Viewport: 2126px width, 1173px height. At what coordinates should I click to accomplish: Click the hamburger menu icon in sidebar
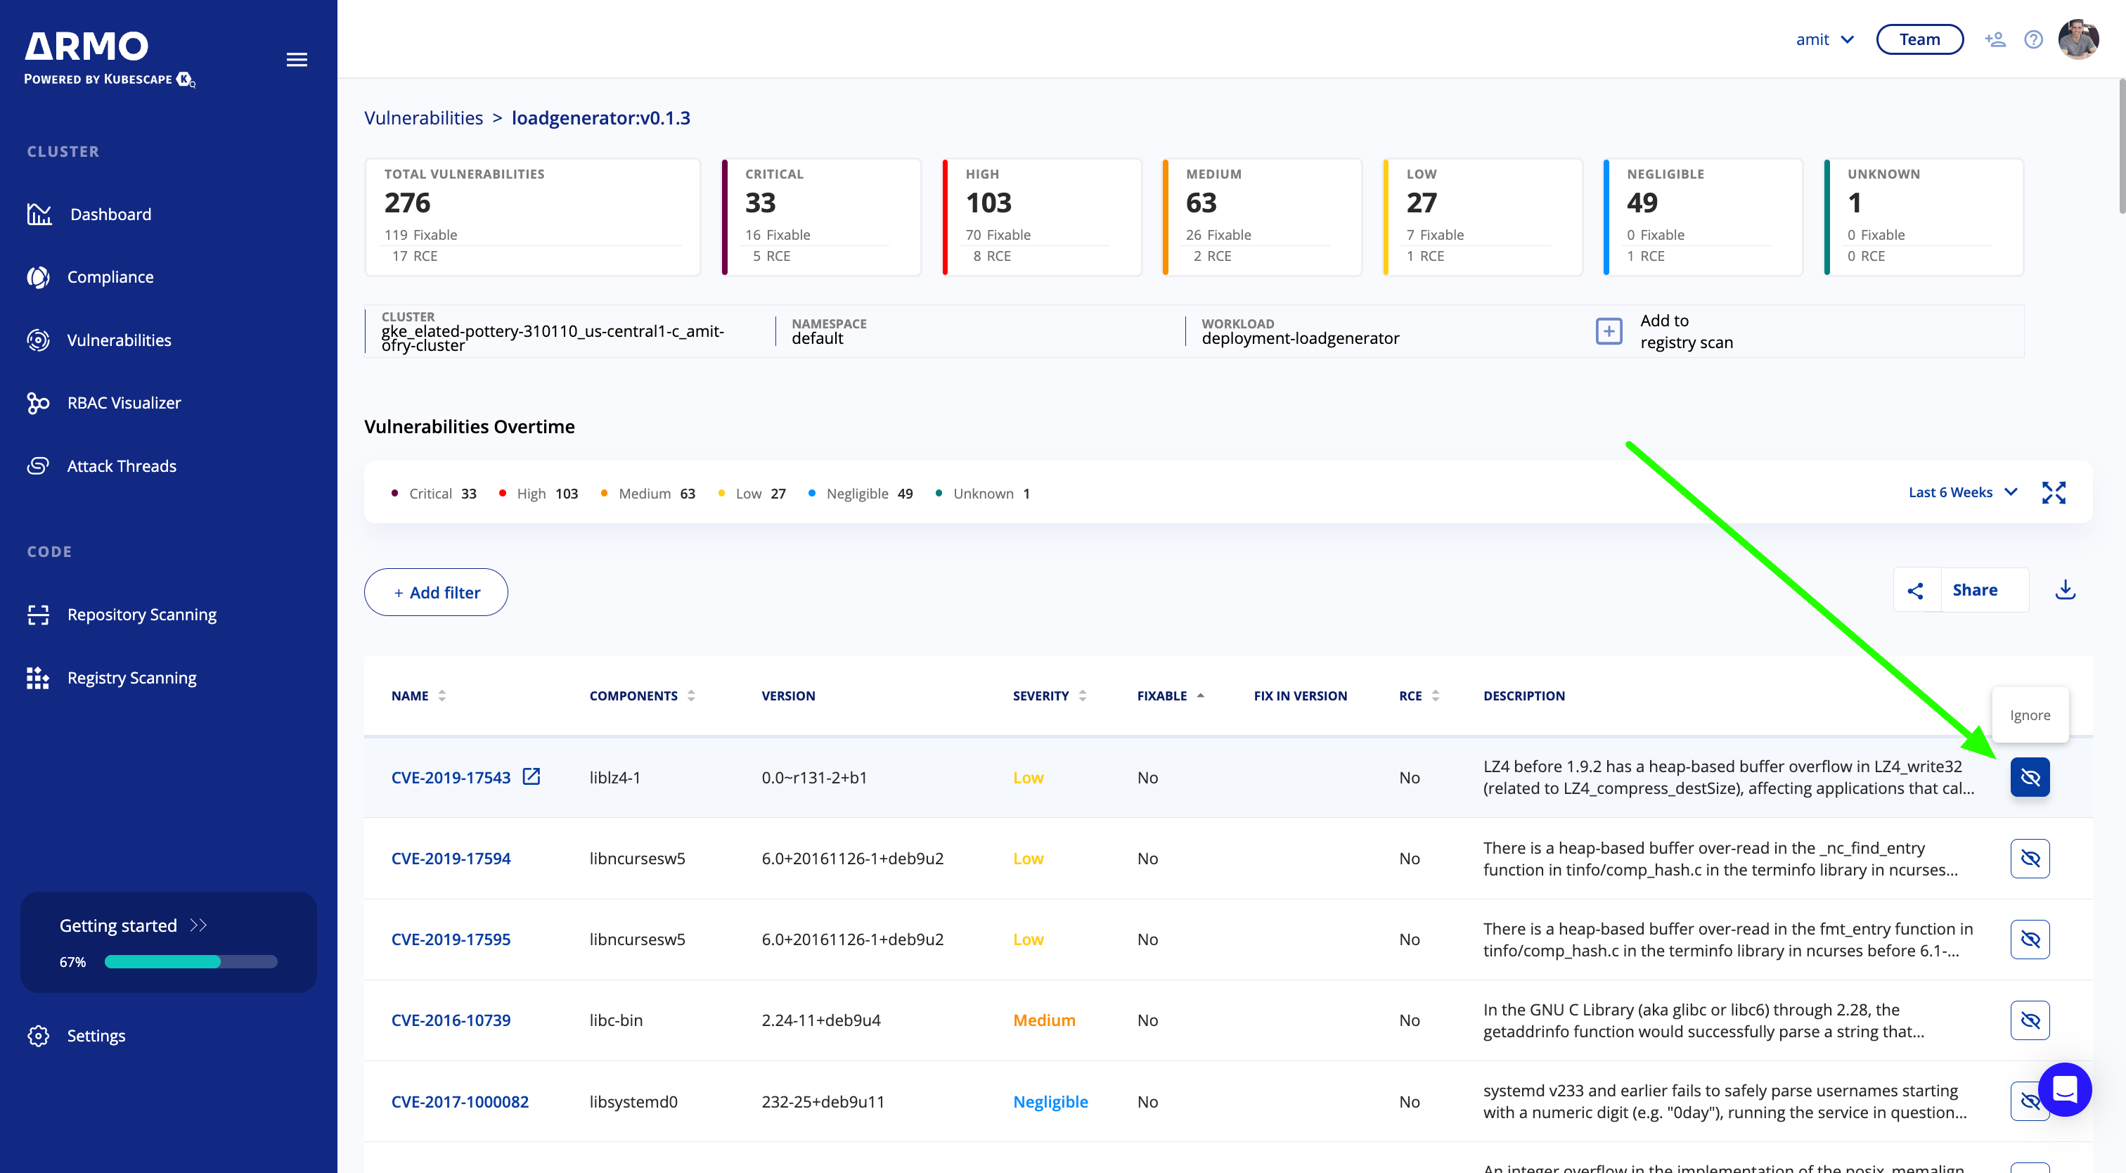click(x=296, y=60)
